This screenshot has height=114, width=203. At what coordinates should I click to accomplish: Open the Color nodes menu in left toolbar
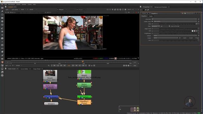point(2,22)
